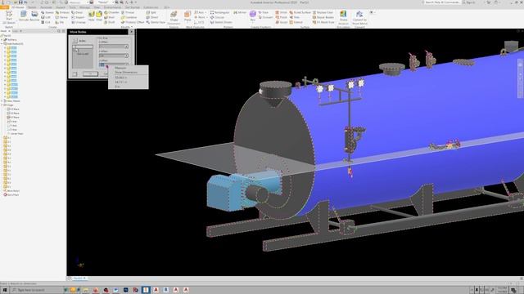Start a 2D Sketch from the ribbon
This screenshot has height=294, width=524.
click(x=9, y=17)
